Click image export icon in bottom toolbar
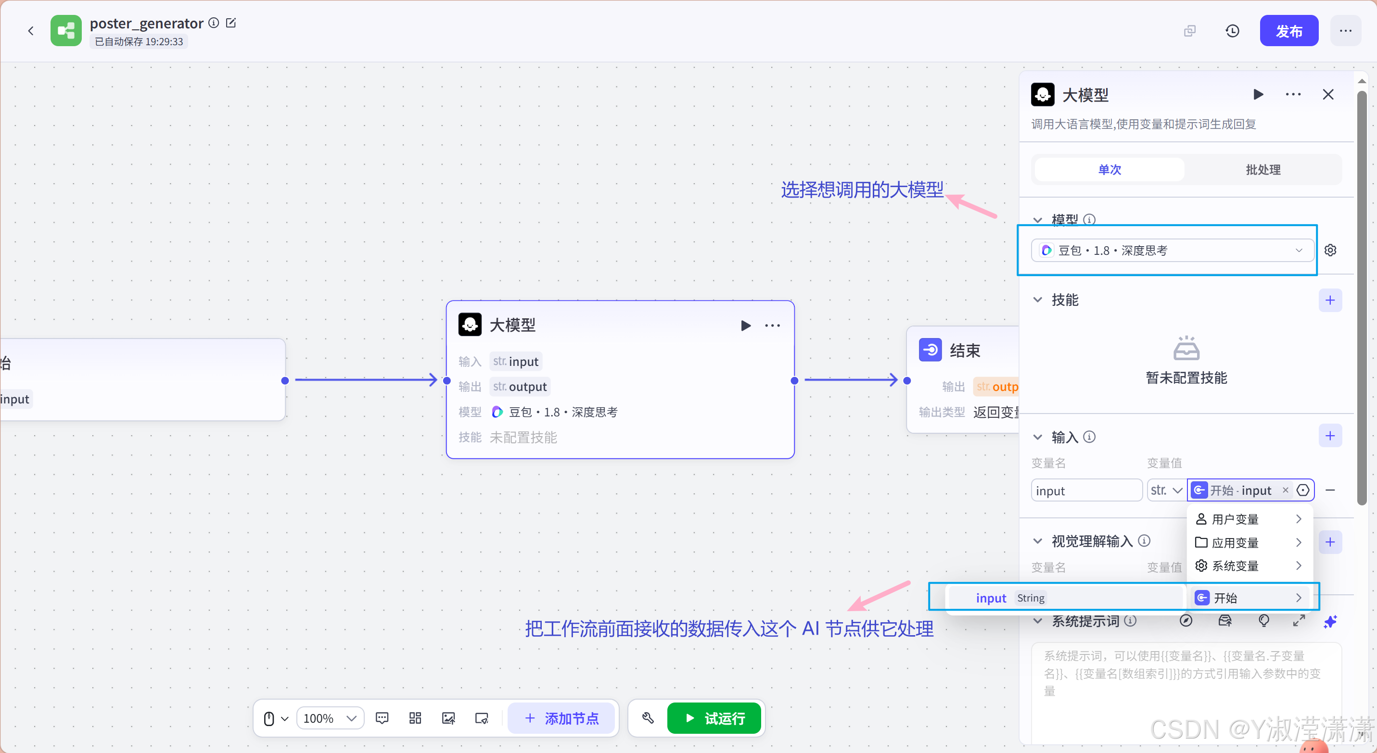The width and height of the screenshot is (1377, 753). (448, 718)
